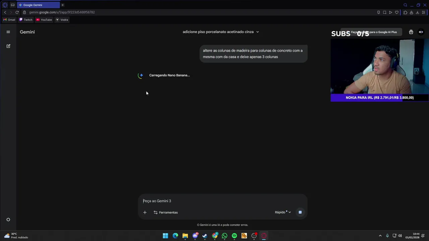Screen dimensions: 429x241
Task: Go back in browser history
Action: pos(5,12)
